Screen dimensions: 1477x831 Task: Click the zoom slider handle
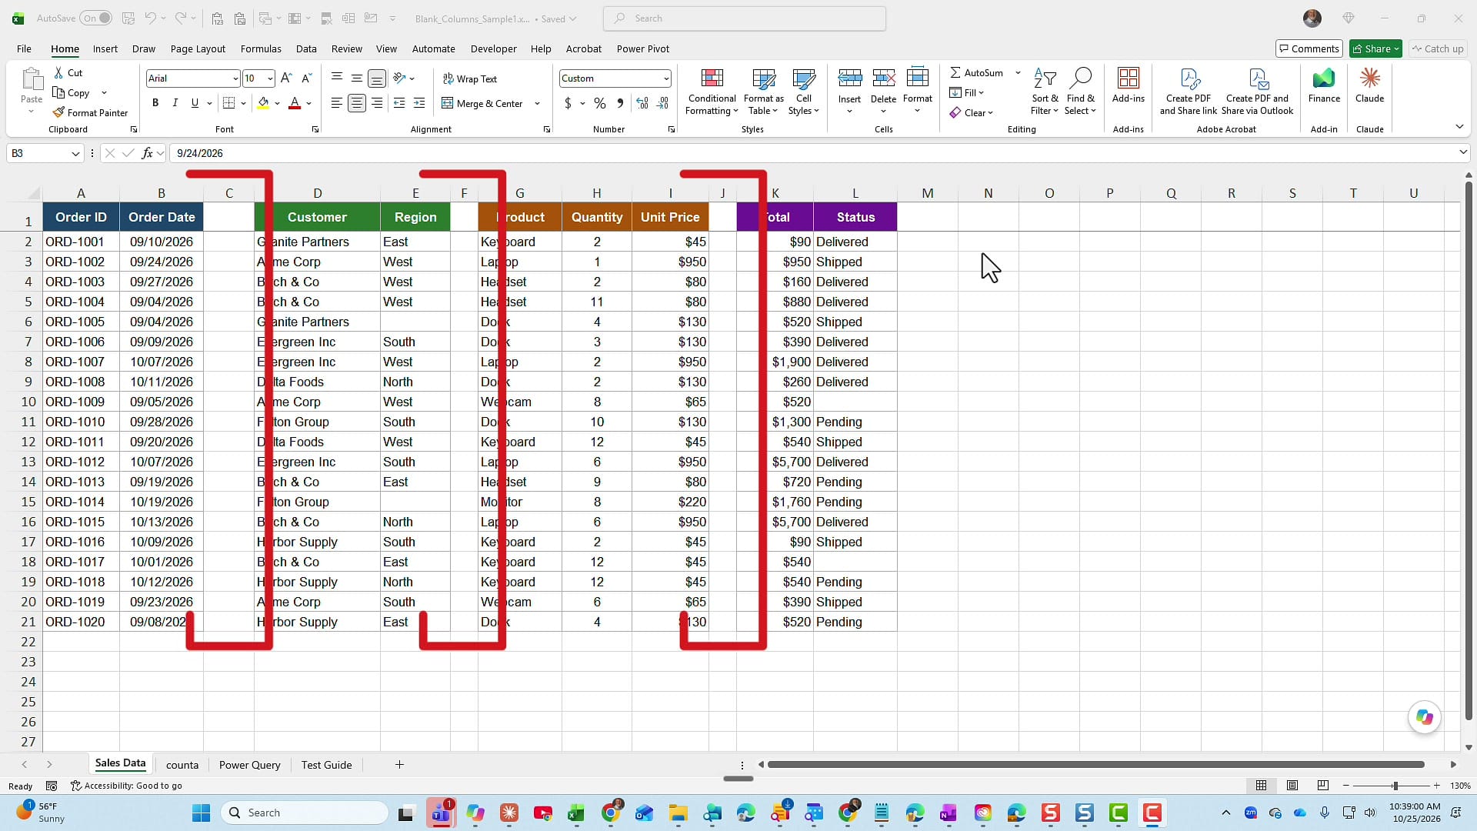[1395, 786]
